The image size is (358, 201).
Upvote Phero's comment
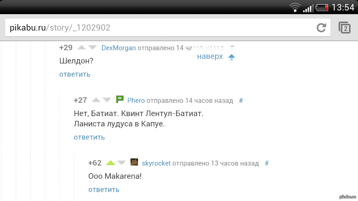[x=96, y=100]
